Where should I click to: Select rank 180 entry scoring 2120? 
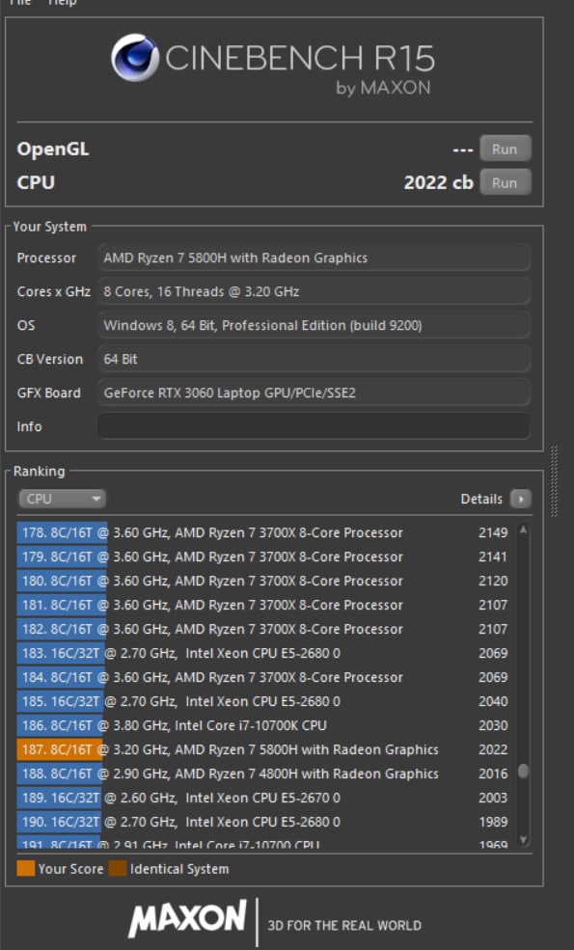(262, 581)
